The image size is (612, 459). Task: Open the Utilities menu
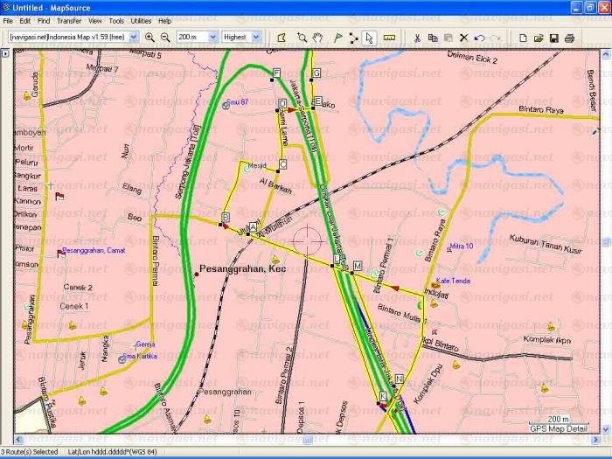click(x=140, y=20)
